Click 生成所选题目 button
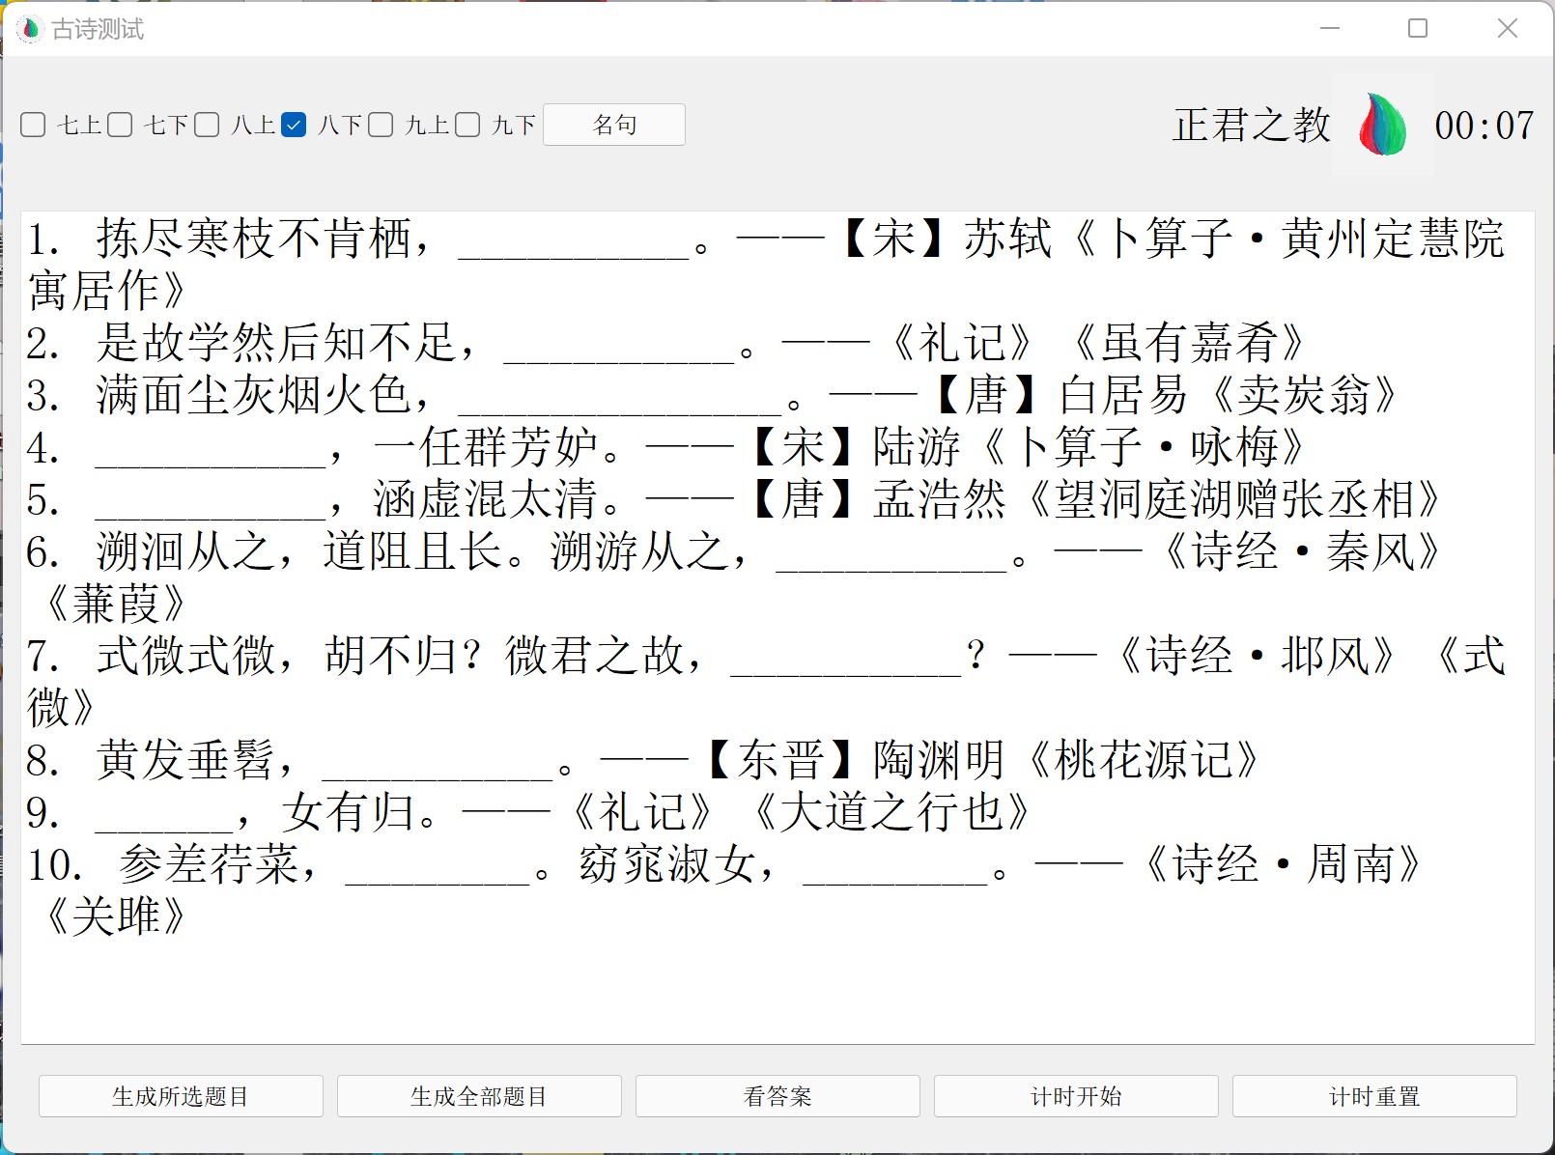The height and width of the screenshot is (1155, 1555). [x=181, y=1096]
